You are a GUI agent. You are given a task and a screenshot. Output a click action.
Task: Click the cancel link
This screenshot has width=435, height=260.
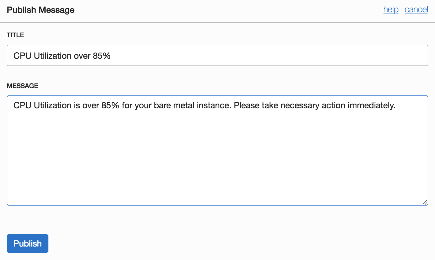click(x=416, y=9)
